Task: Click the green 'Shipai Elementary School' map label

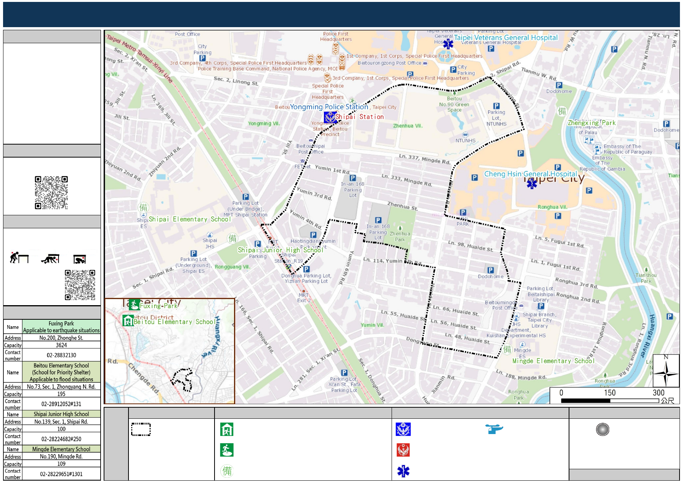Action: tap(190, 219)
